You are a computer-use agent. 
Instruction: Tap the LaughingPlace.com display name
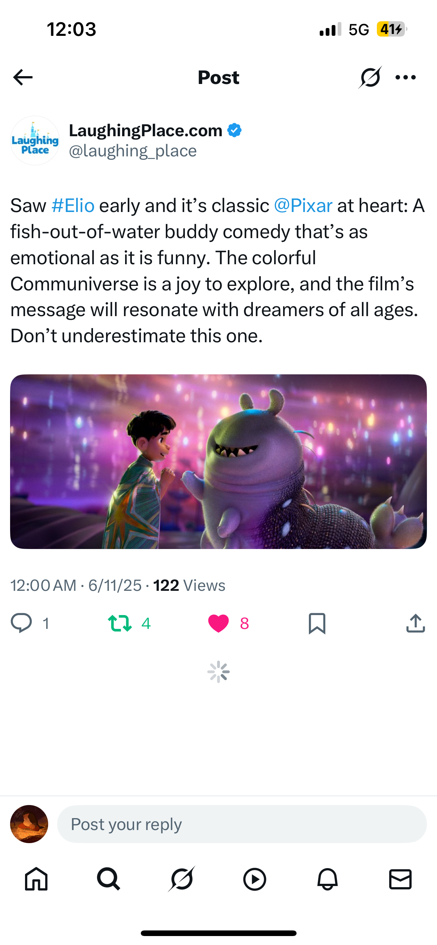click(146, 131)
